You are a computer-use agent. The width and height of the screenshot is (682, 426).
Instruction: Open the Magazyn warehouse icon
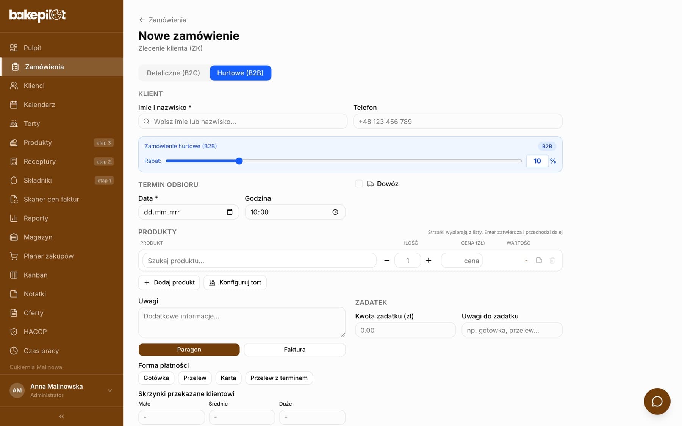click(14, 237)
